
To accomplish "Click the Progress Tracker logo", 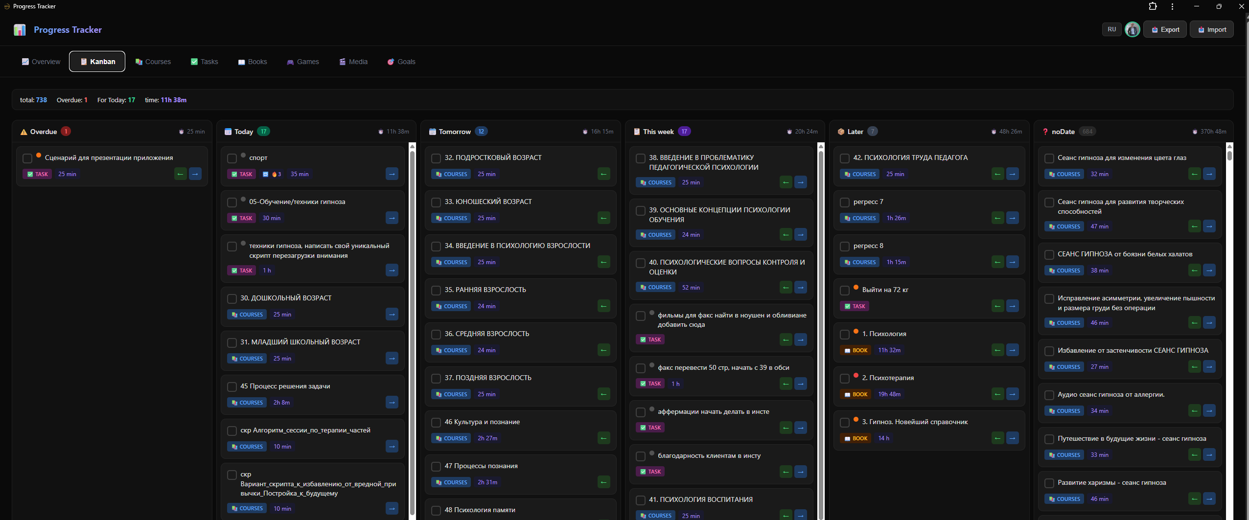I will coord(20,29).
